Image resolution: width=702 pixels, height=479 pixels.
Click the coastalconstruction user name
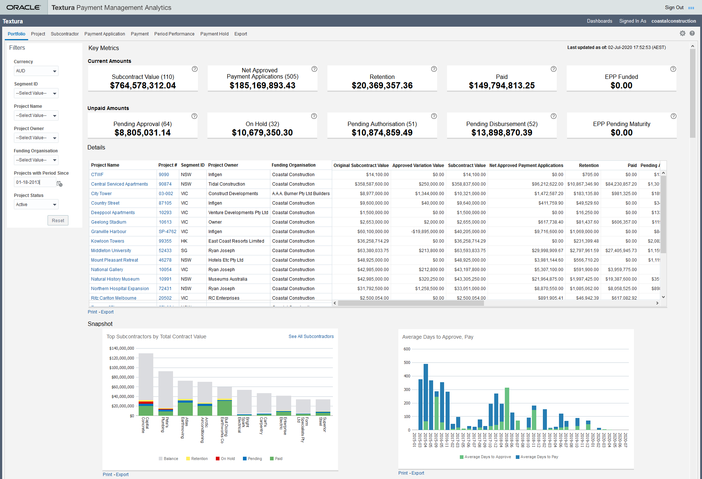[x=674, y=21]
